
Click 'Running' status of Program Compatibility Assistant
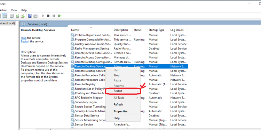pyautogui.click(x=139, y=40)
